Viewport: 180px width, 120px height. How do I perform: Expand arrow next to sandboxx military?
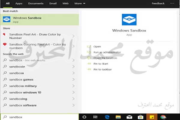tap(73, 86)
